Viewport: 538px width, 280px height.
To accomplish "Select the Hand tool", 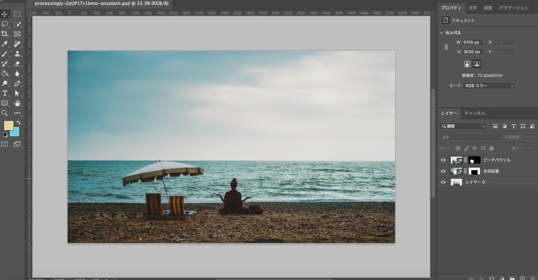I will (17, 103).
